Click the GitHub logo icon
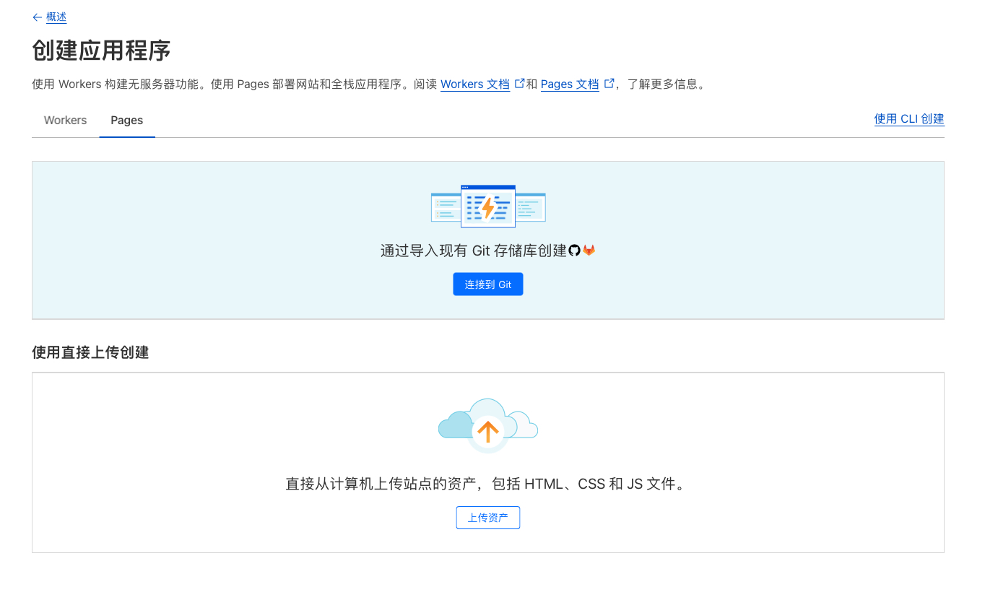 tap(575, 251)
